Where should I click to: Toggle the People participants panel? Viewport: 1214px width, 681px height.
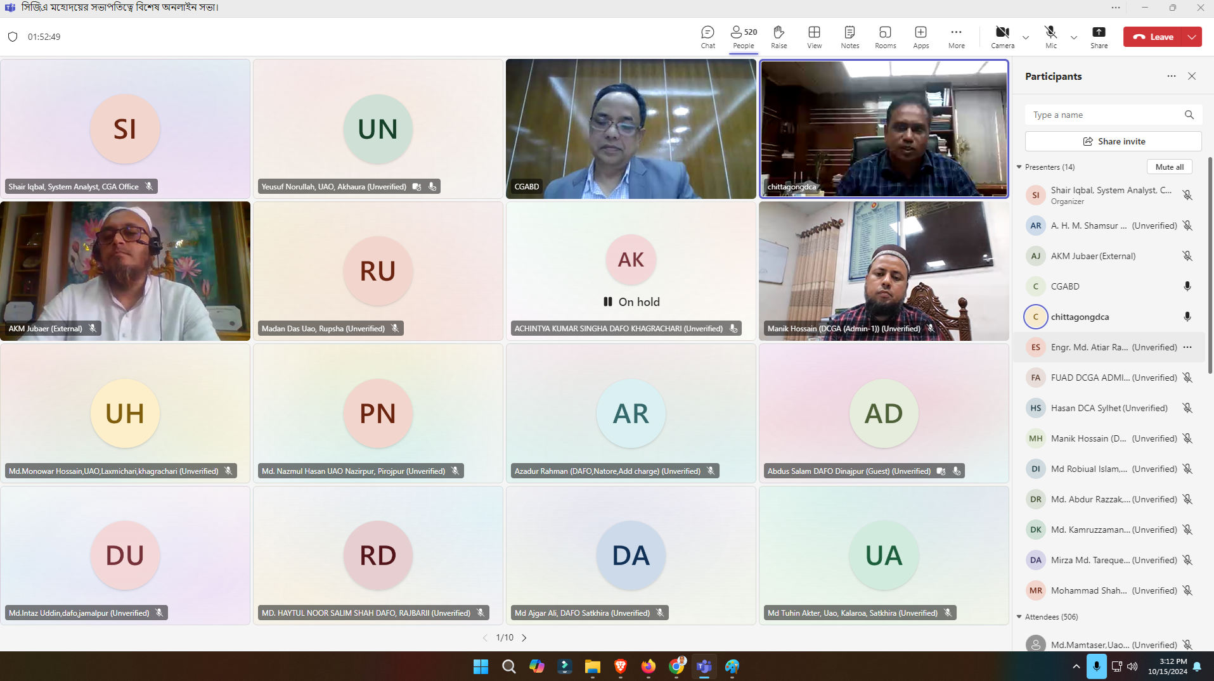743,37
